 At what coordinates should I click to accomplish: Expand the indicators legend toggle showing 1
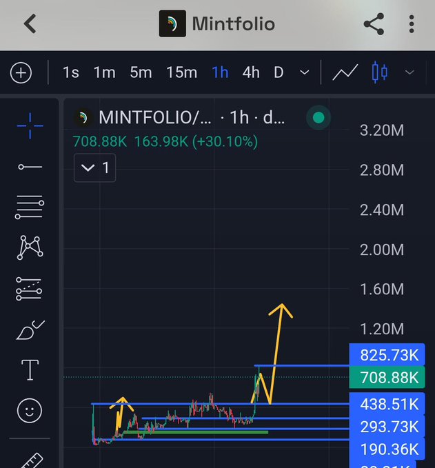94,167
